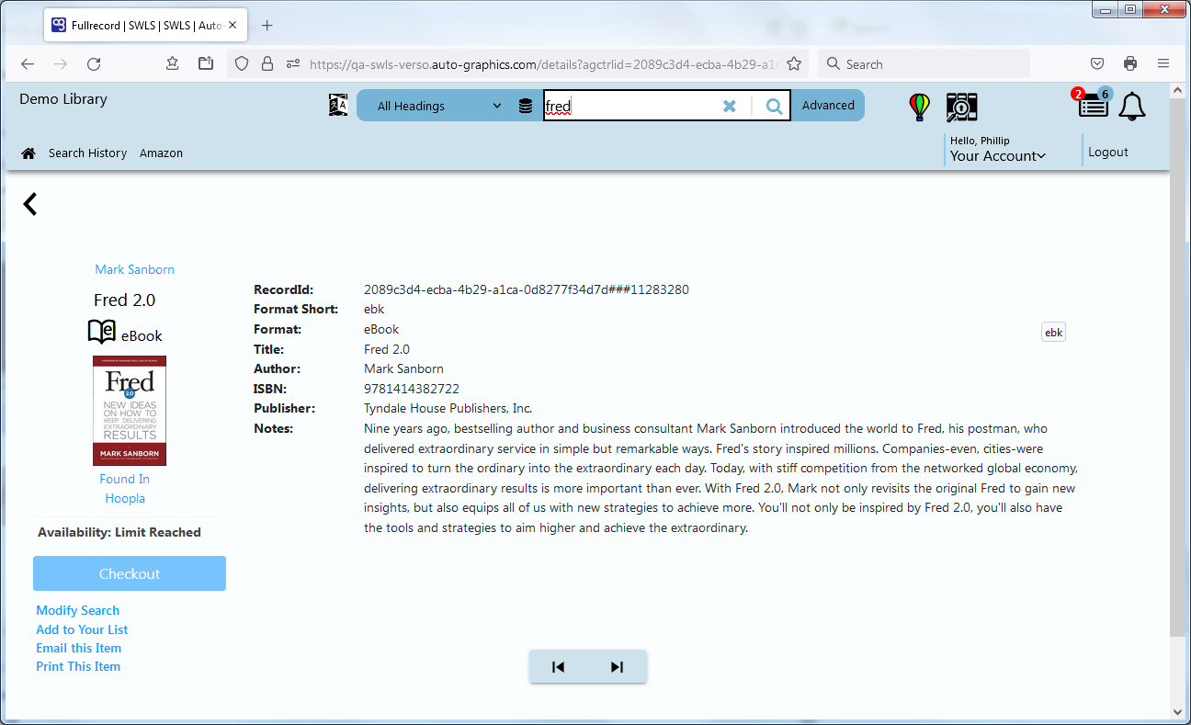Click the ebk format badge
Image resolution: width=1191 pixels, height=725 pixels.
(x=1053, y=333)
